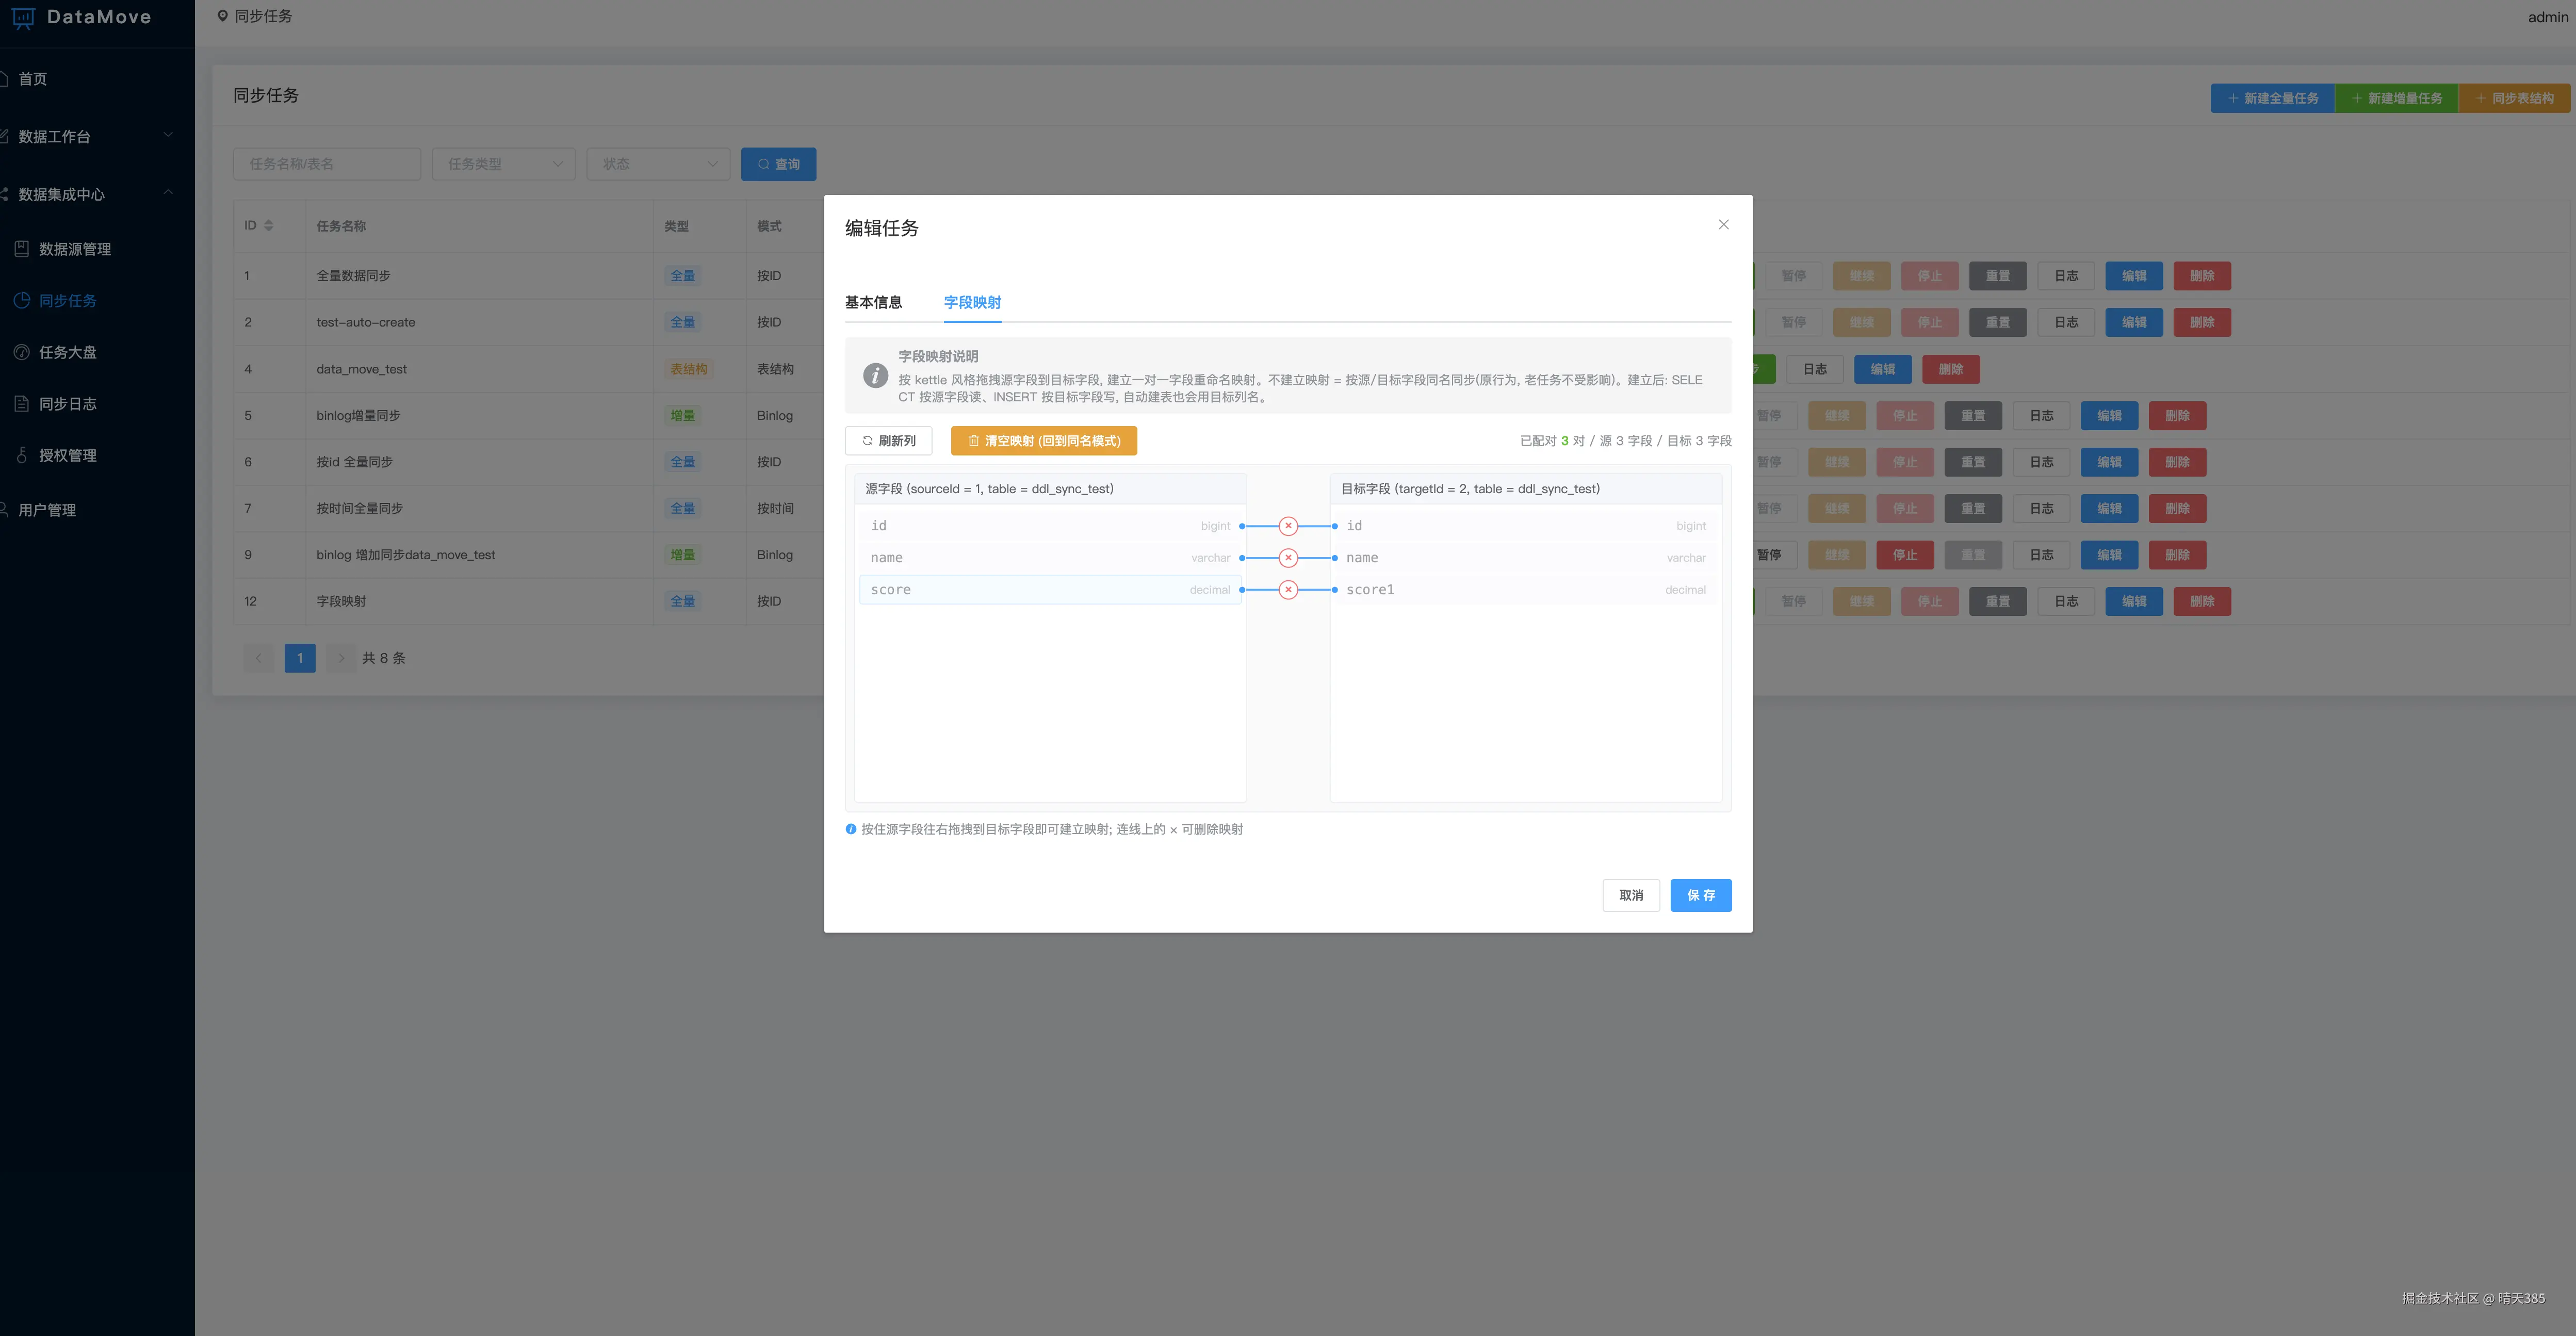This screenshot has height=1336, width=2576.
Task: Click admin user label
Action: pos(2547,17)
